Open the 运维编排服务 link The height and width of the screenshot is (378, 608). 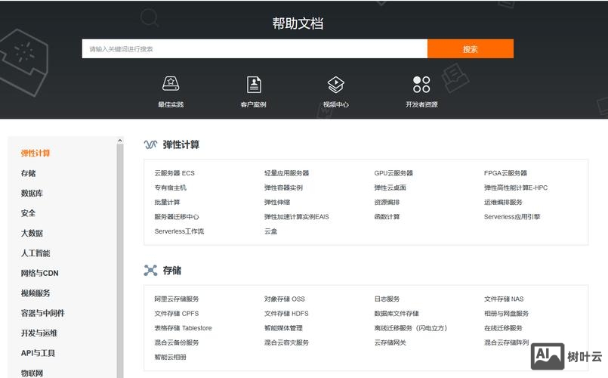tap(503, 202)
